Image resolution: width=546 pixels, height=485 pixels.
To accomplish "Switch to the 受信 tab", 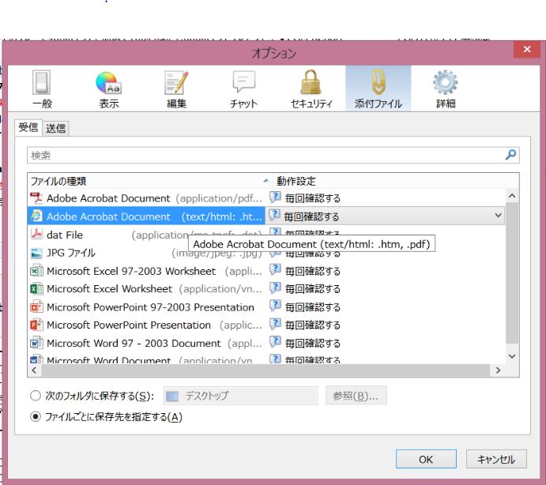I will click(x=28, y=128).
